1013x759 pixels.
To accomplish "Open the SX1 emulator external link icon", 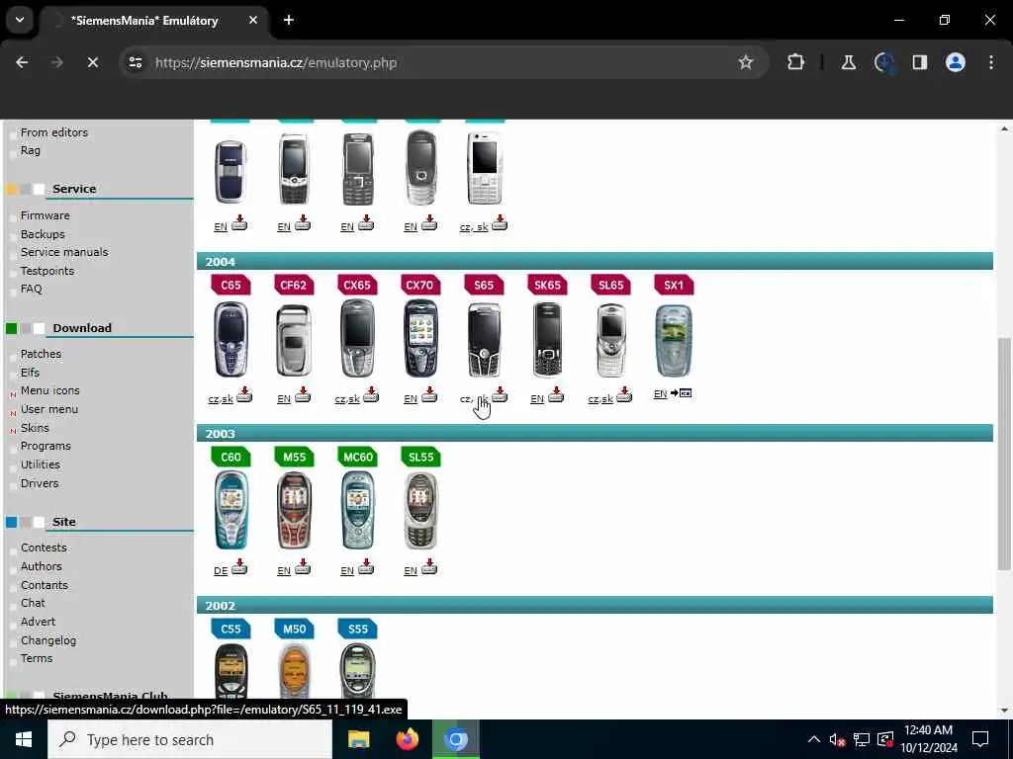I will 681,393.
